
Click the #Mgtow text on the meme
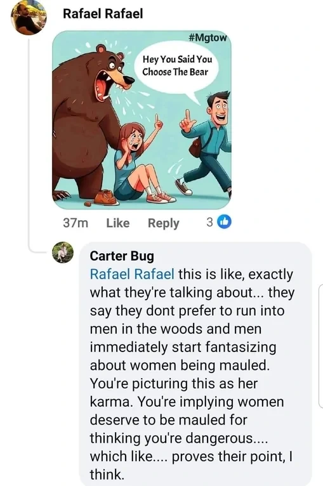[208, 38]
